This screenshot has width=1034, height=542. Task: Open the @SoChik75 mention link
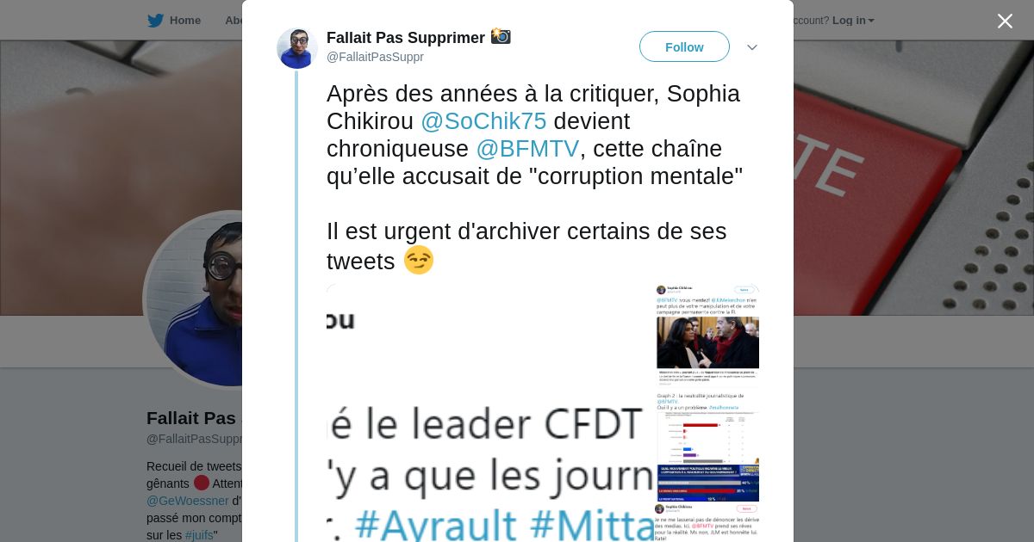483,121
